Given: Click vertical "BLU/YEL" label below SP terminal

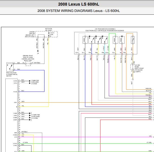Looking at the screenshot, I should 121,60.
